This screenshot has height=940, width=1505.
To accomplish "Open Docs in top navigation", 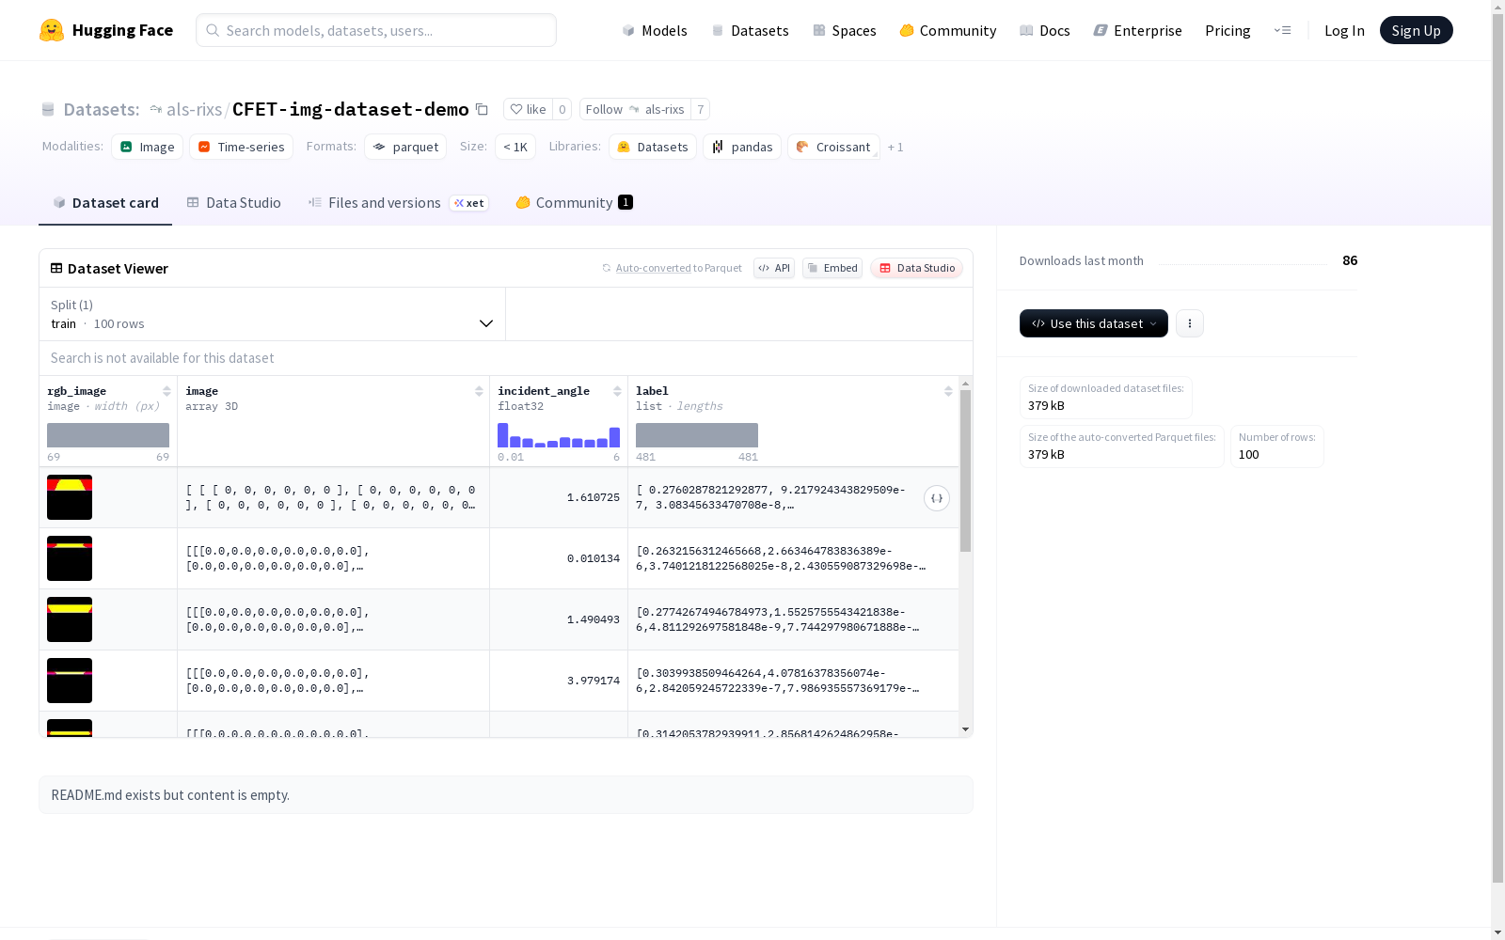I will (1045, 30).
